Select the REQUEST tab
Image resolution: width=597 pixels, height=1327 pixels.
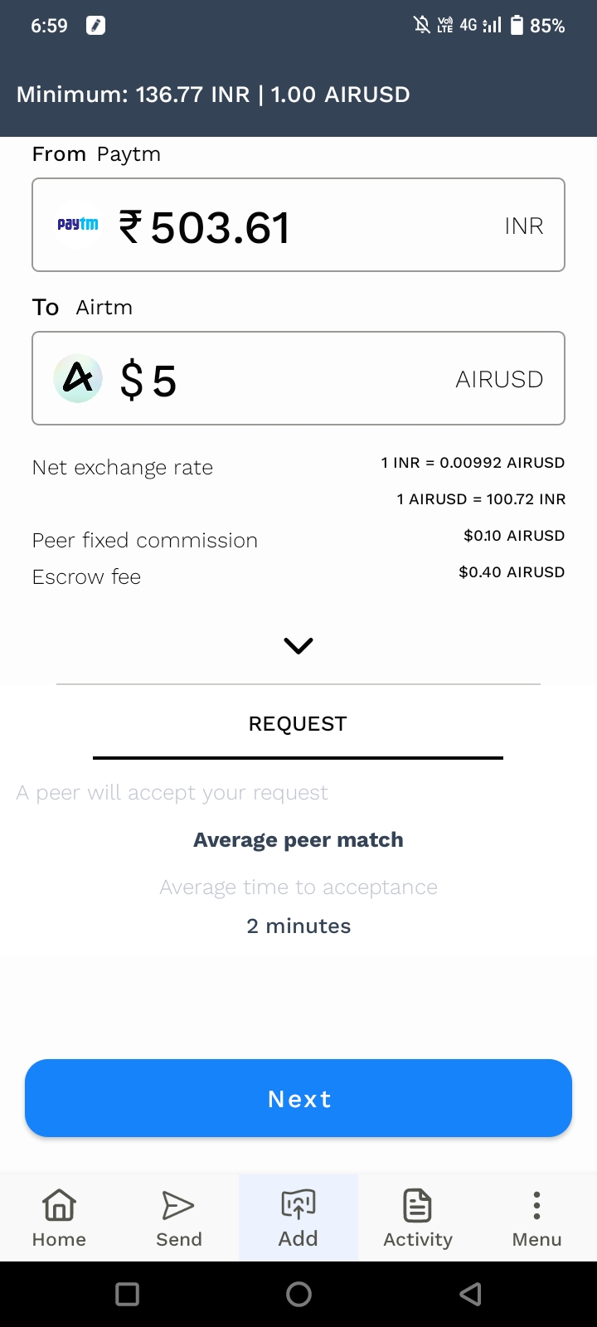tap(298, 724)
